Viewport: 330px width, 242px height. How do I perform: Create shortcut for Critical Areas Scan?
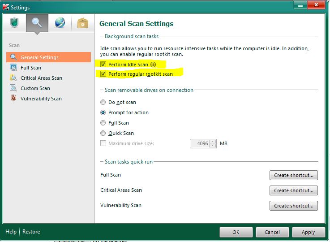(294, 190)
